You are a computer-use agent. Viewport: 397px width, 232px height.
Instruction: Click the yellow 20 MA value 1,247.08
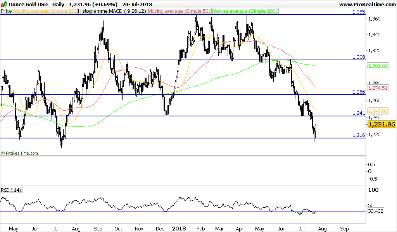(x=378, y=111)
